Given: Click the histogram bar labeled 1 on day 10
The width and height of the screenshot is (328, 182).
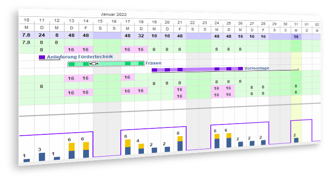Looking at the screenshot, I should [x=27, y=161].
